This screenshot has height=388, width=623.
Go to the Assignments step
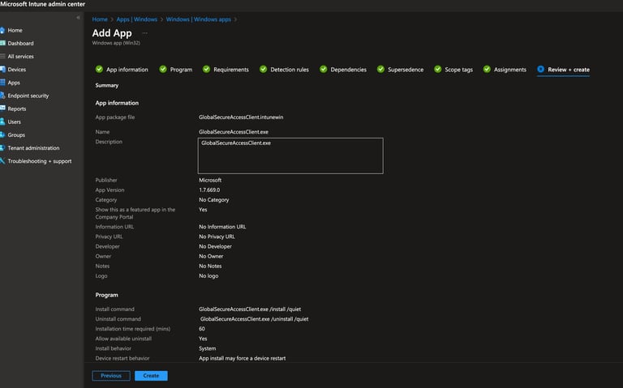tap(510, 70)
